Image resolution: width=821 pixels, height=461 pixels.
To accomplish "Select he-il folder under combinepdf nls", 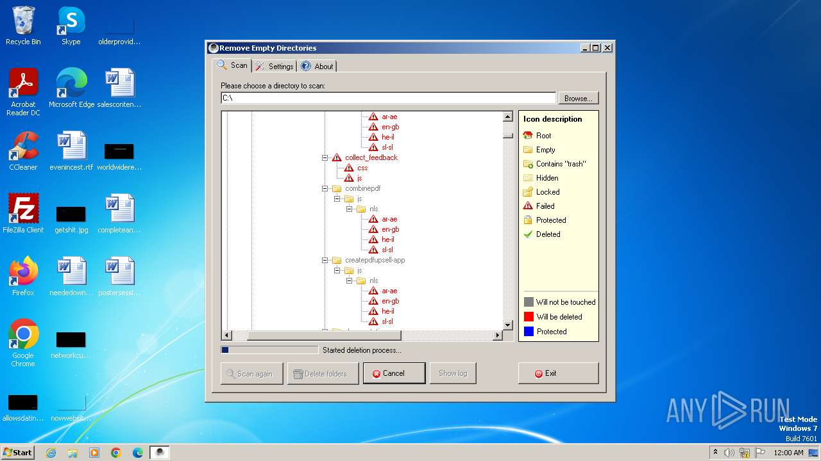I will click(x=388, y=239).
